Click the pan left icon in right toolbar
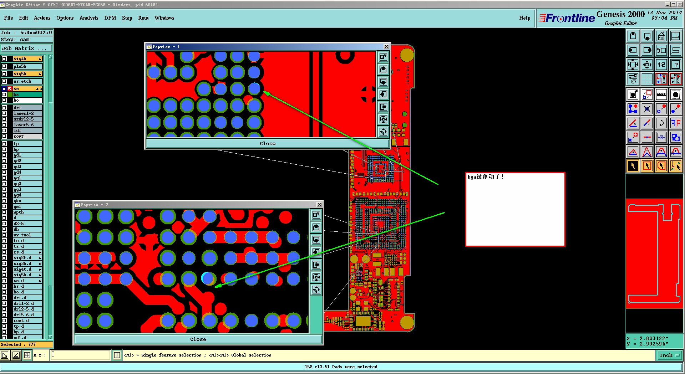This screenshot has width=685, height=374. point(633,50)
